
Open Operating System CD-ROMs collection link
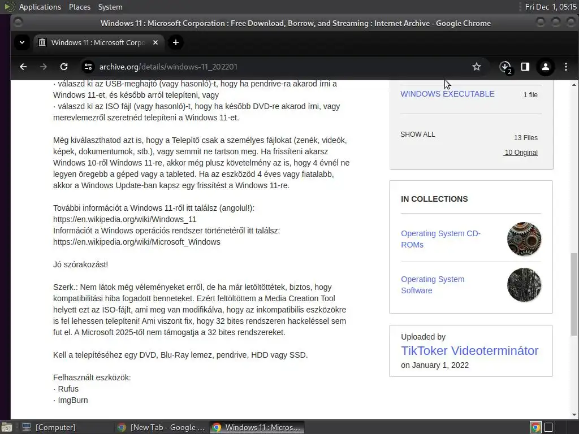(440, 239)
